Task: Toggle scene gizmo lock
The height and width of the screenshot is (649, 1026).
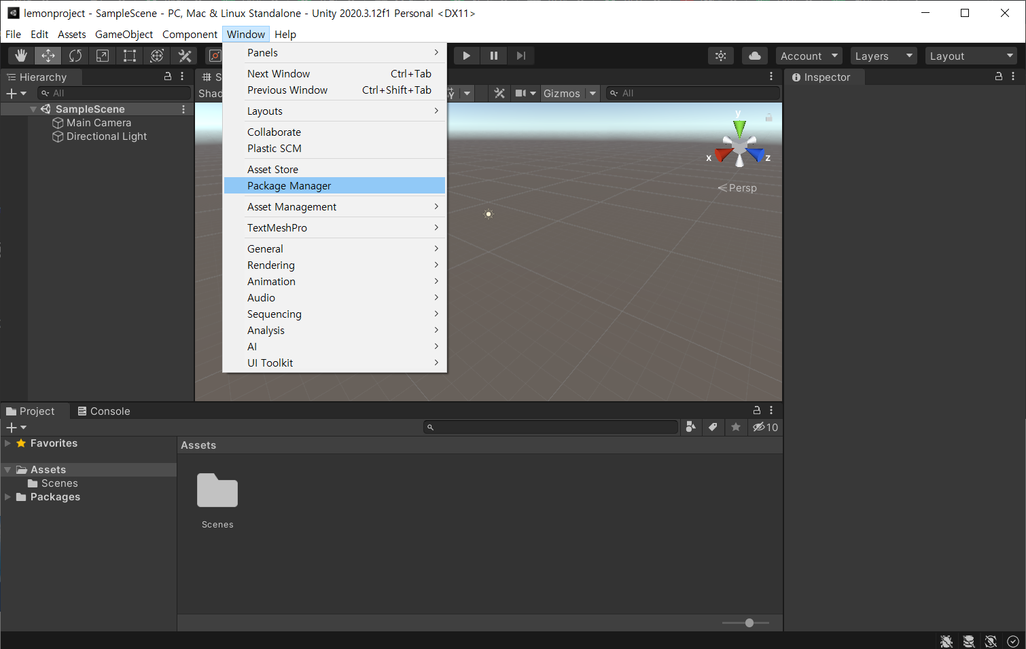Action: click(x=768, y=117)
